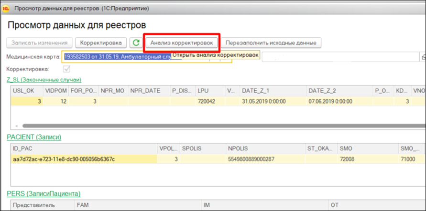The image size is (426, 211).
Task: Click the open icon right of medical card field
Action: coord(423,56)
